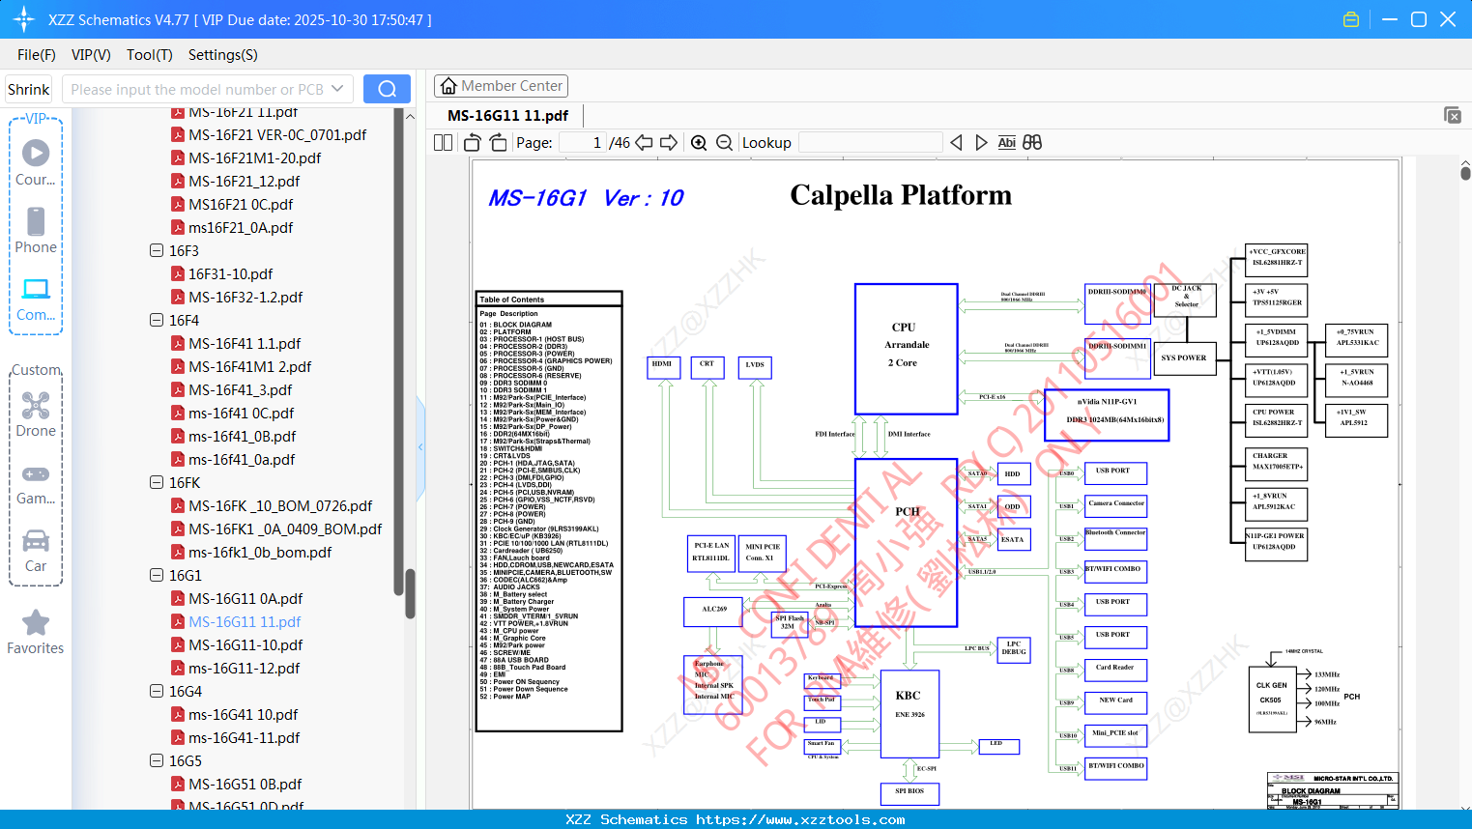Click the binoculars search icon
Image resolution: width=1472 pixels, height=829 pixels.
[x=1032, y=143]
